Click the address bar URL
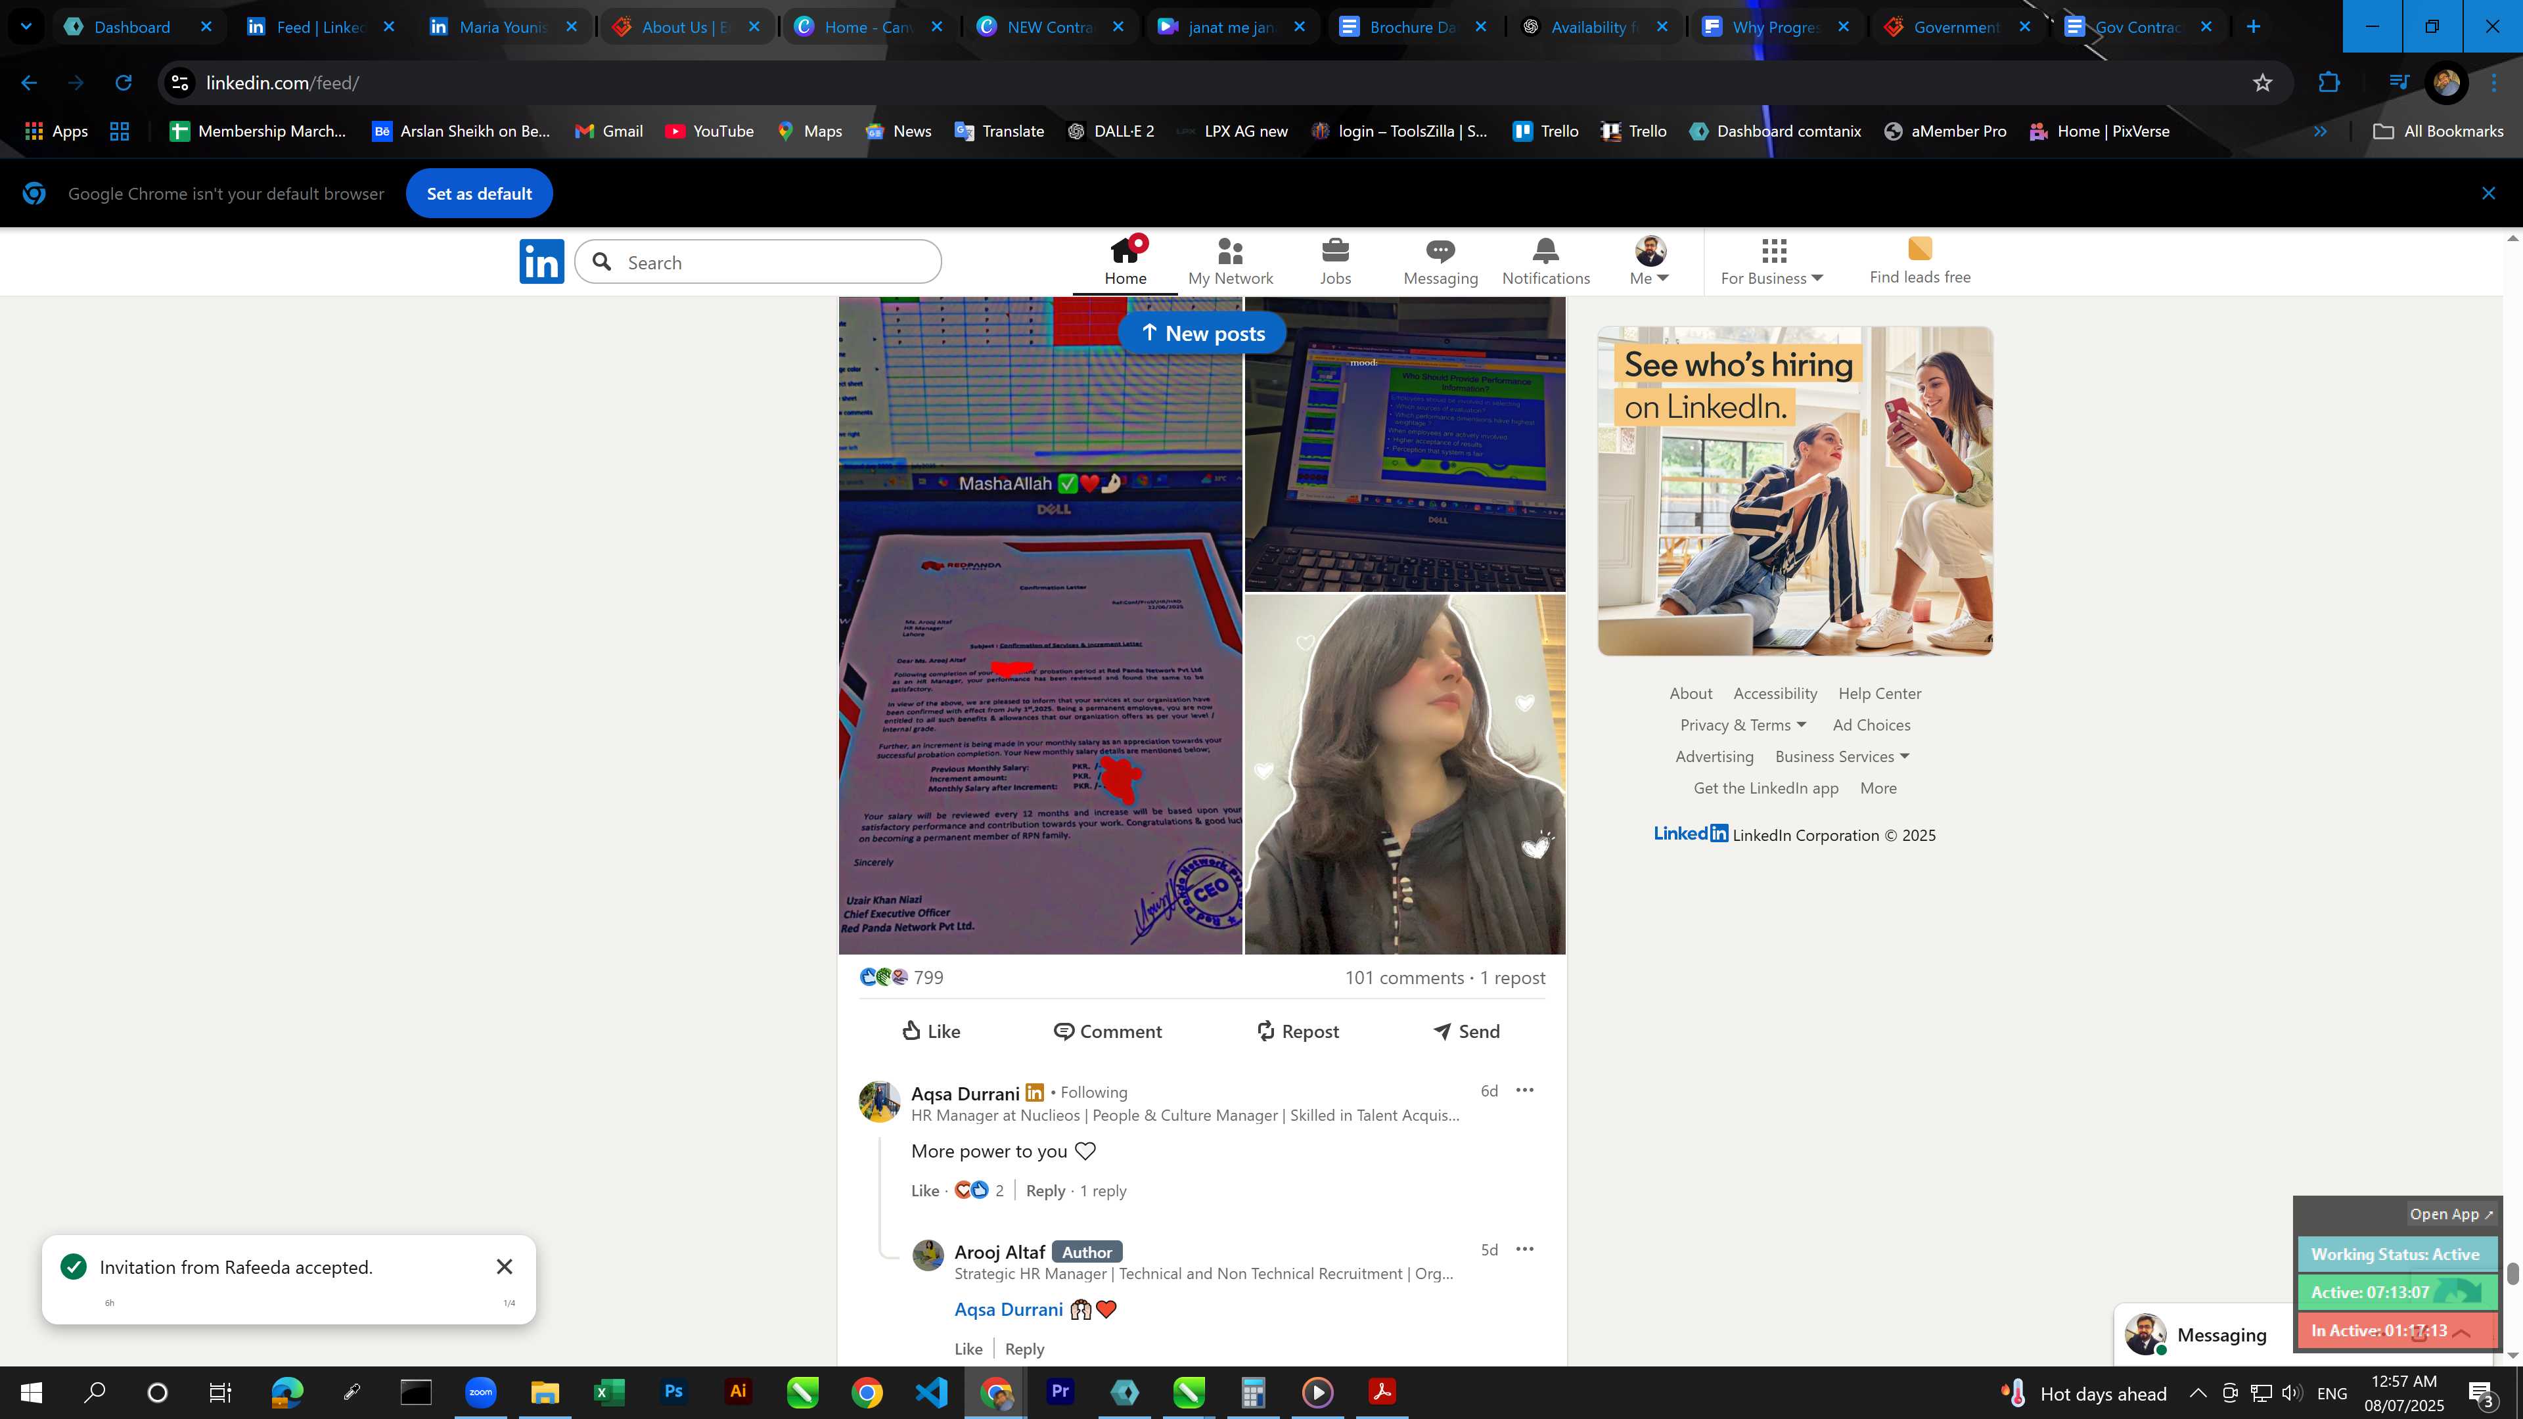2523x1419 pixels. click(x=282, y=83)
